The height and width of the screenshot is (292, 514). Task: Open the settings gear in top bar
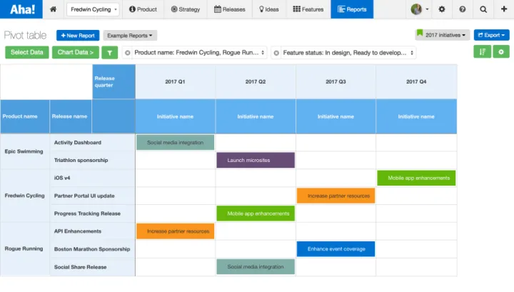pyautogui.click(x=442, y=9)
